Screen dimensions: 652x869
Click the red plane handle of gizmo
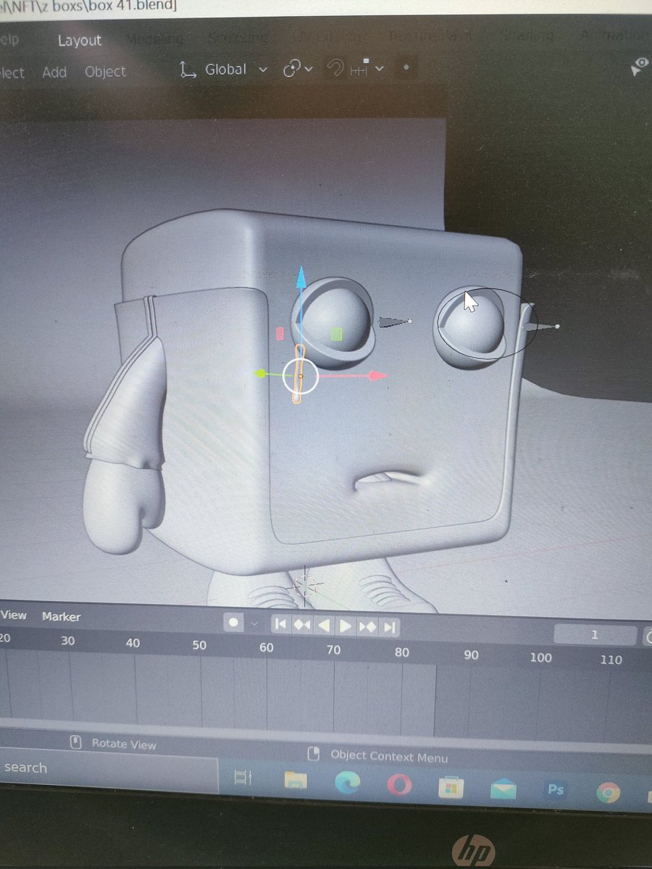click(x=280, y=334)
